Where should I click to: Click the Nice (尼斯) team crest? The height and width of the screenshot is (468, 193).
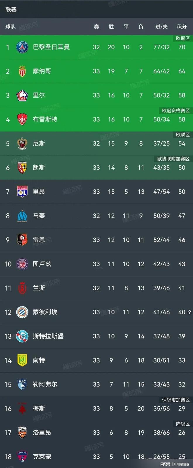pyautogui.click(x=22, y=143)
